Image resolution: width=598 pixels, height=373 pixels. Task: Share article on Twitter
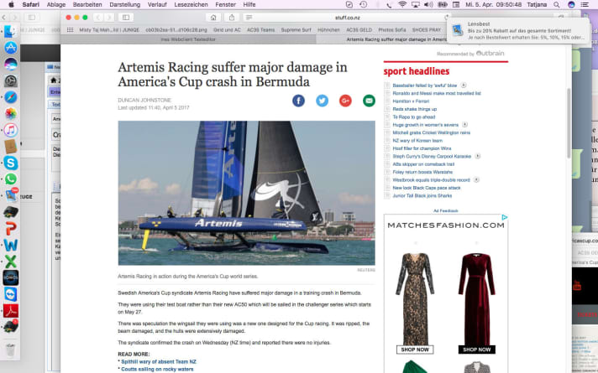pyautogui.click(x=322, y=101)
